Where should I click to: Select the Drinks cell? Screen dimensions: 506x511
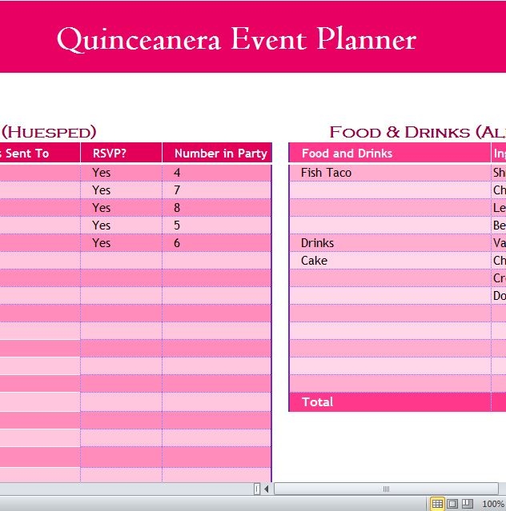tap(317, 243)
